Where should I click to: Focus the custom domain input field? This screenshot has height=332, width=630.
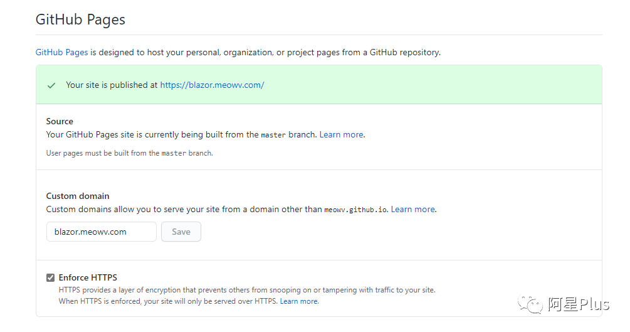click(102, 232)
